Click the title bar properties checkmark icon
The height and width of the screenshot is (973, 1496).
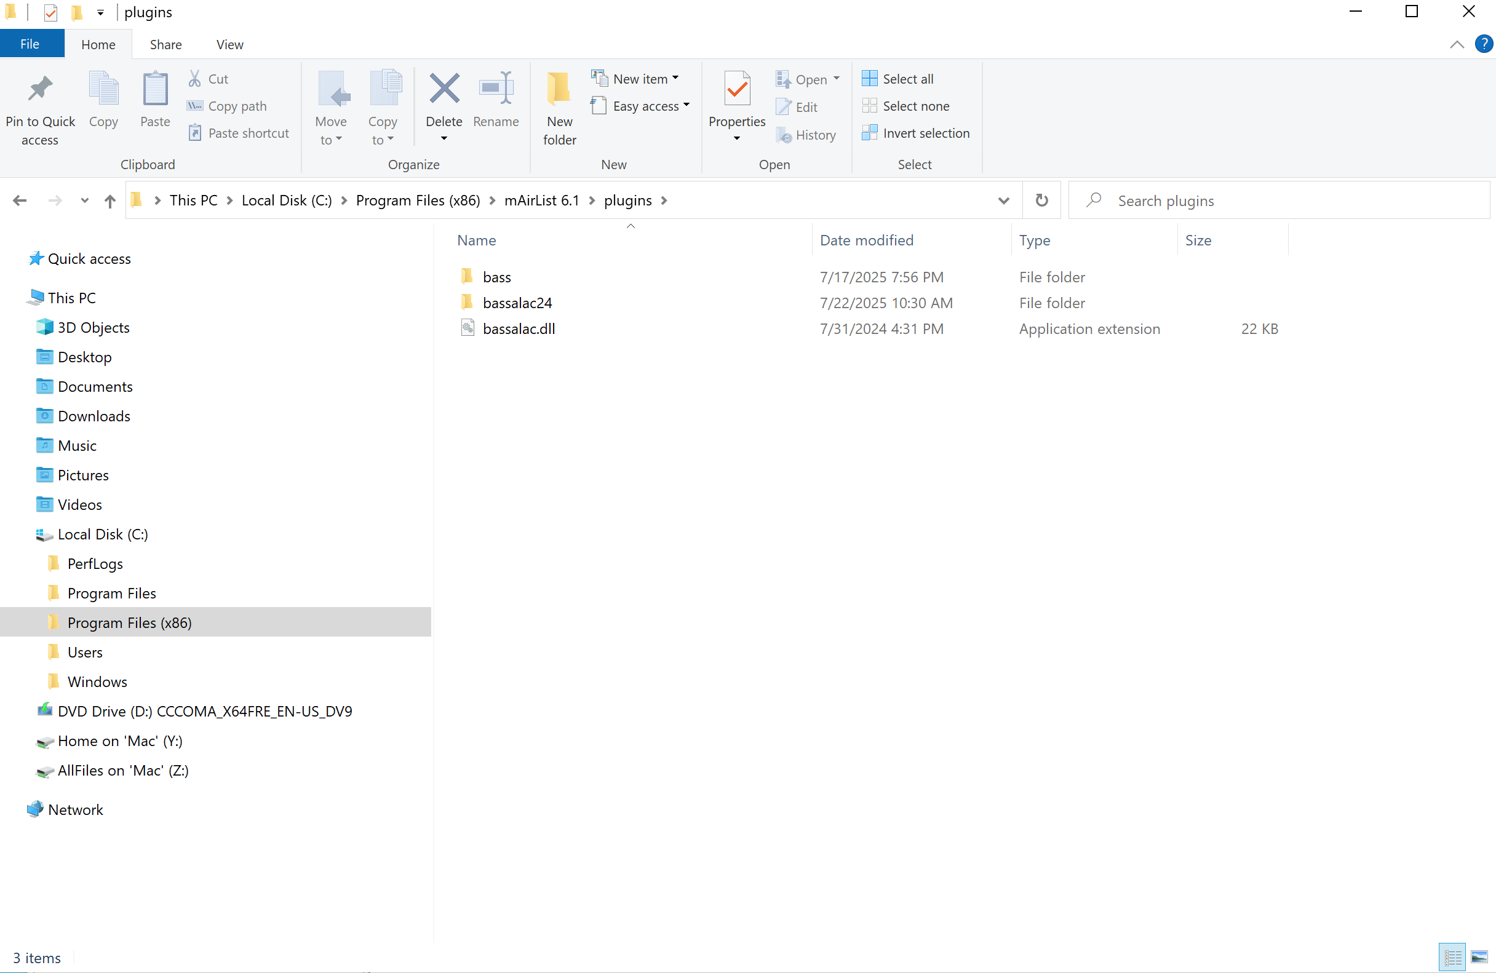pyautogui.click(x=50, y=12)
